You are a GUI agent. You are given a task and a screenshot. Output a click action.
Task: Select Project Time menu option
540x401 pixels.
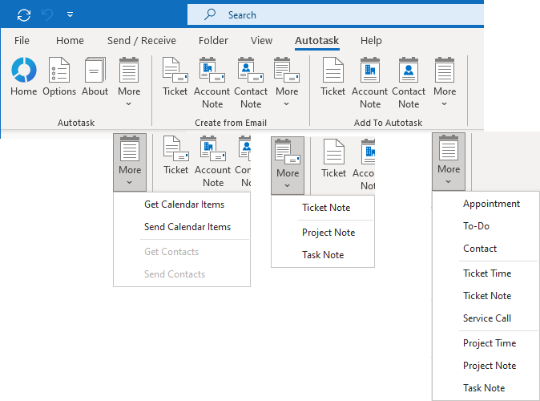(x=490, y=343)
